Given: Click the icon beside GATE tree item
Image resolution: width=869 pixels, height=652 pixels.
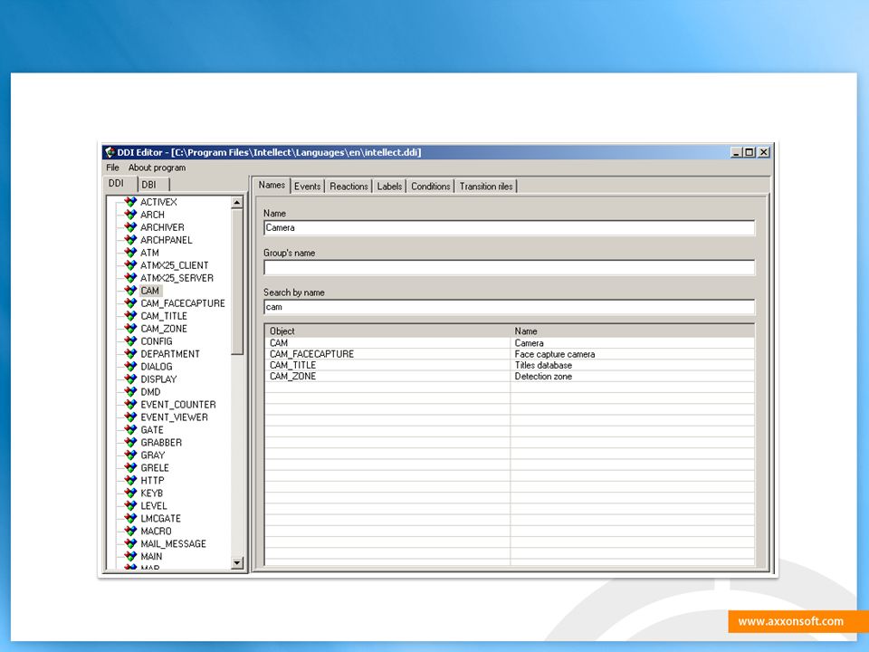Looking at the screenshot, I should click(130, 429).
